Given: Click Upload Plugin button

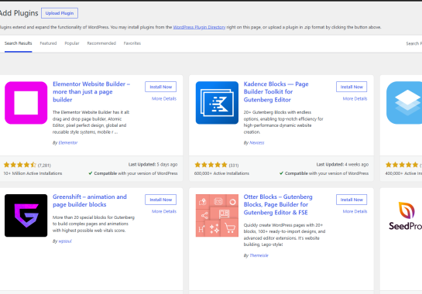Looking at the screenshot, I should [60, 13].
